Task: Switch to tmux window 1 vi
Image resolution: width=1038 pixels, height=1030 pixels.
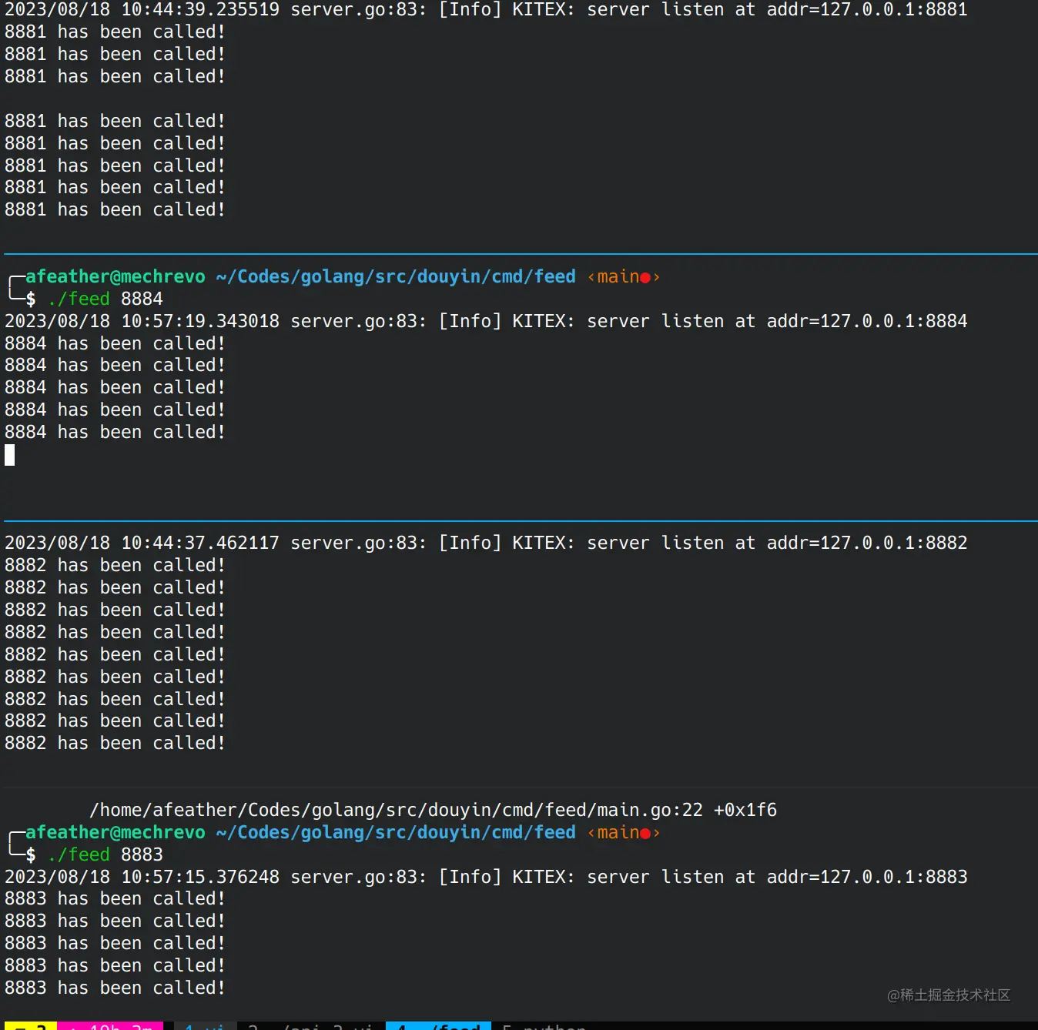Action: tap(205, 1026)
